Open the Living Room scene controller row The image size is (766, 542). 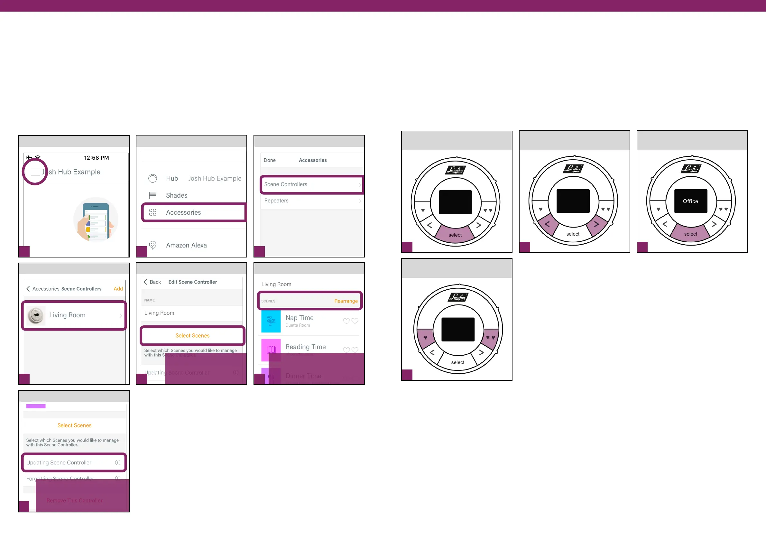[74, 315]
